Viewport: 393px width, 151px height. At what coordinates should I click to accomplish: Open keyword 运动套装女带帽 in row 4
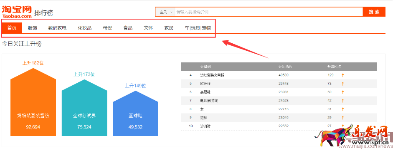tap(212, 75)
